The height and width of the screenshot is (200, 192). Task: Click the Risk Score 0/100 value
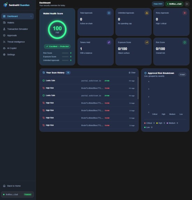(160, 49)
